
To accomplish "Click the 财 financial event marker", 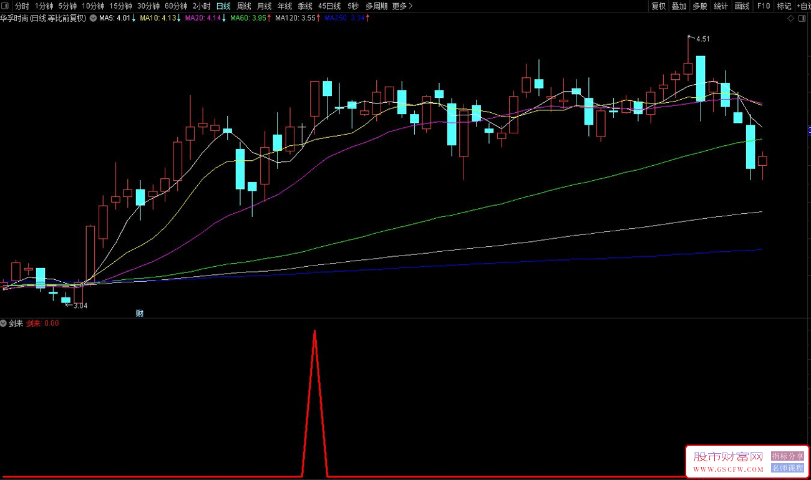I will pos(140,313).
